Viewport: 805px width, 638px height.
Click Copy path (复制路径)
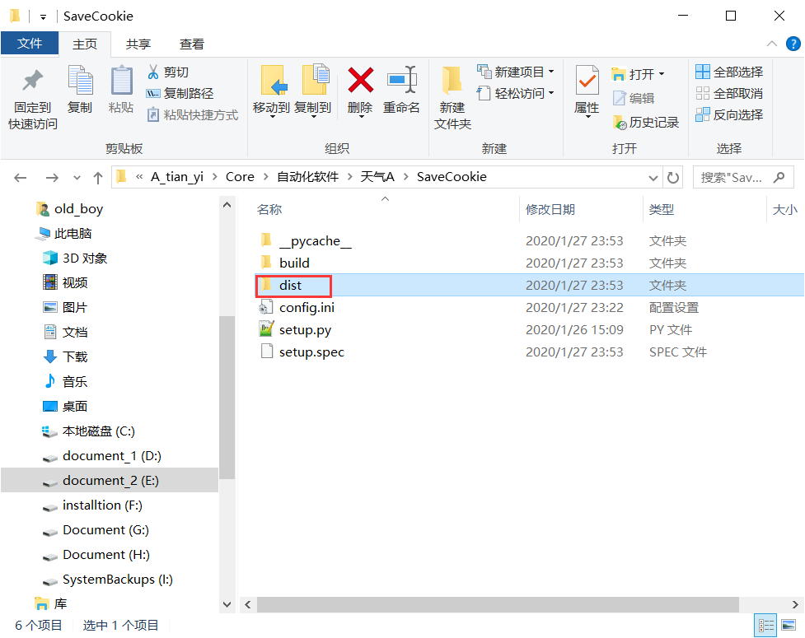[x=180, y=93]
